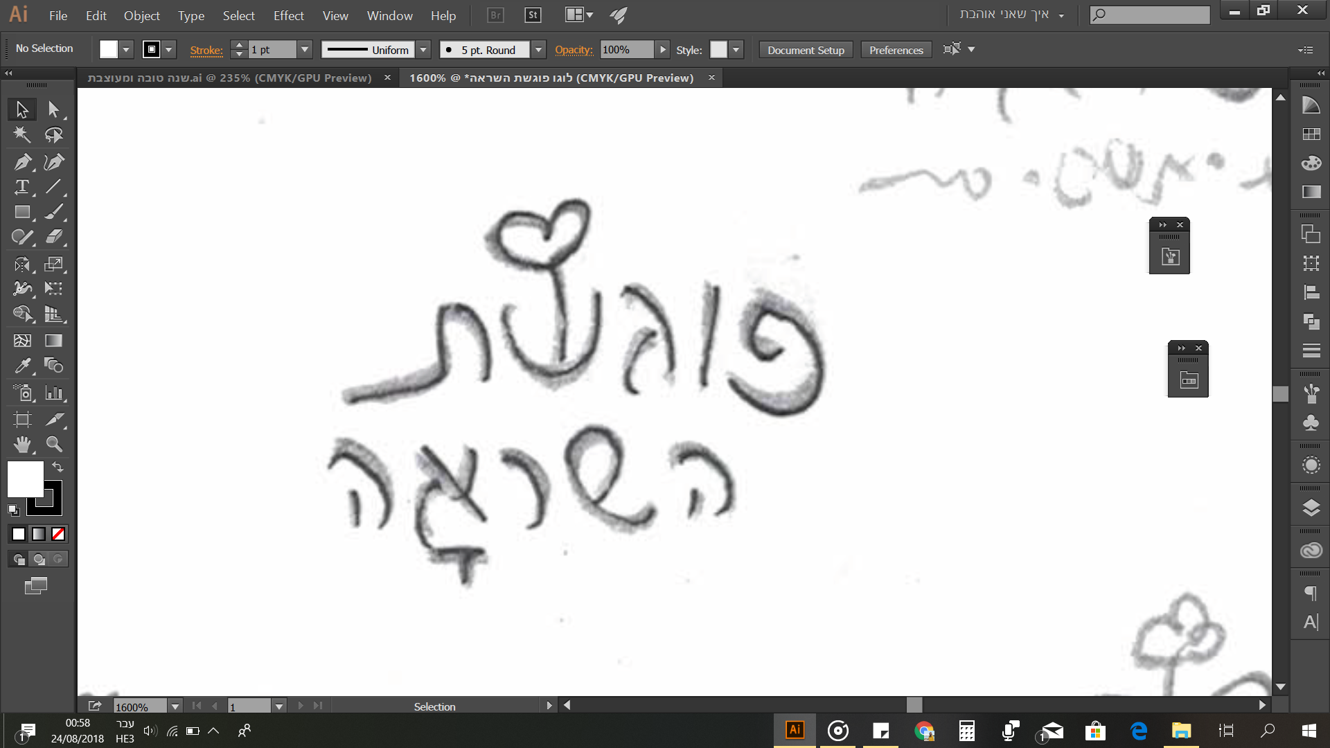Swap fill and stroke colors

57,467
